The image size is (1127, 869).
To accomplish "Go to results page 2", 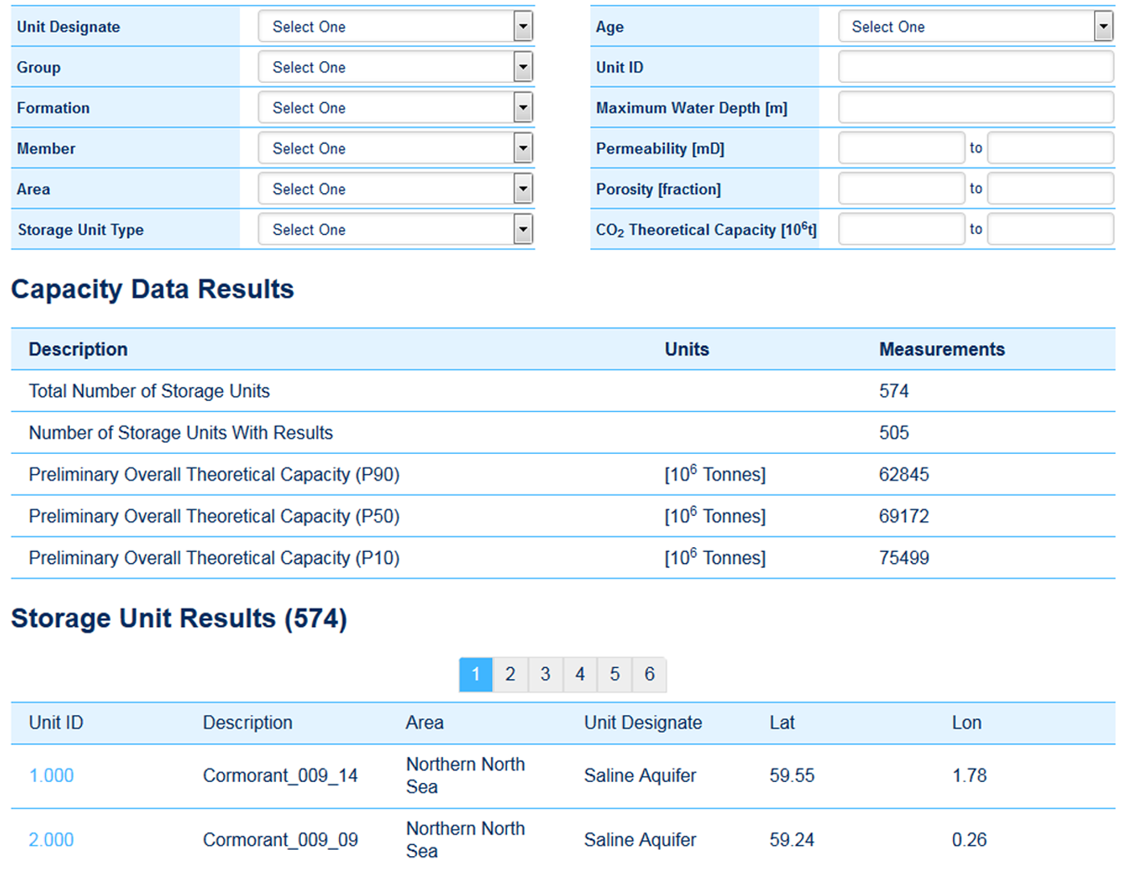I will coord(510,674).
